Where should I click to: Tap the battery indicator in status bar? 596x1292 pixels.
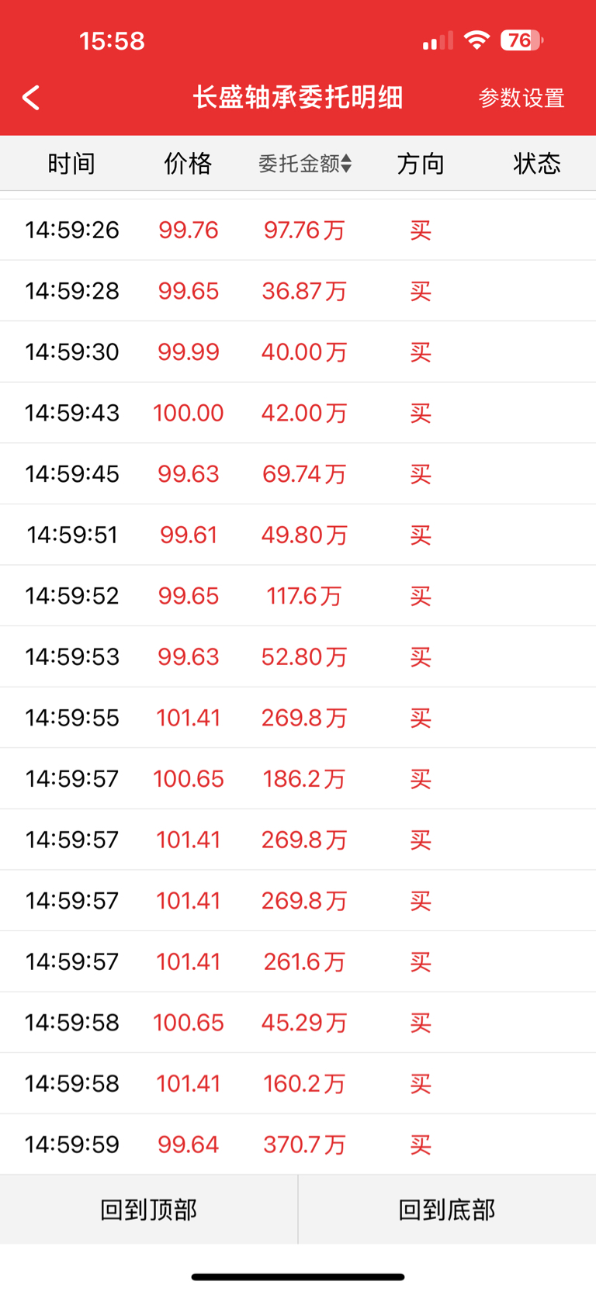point(521,40)
